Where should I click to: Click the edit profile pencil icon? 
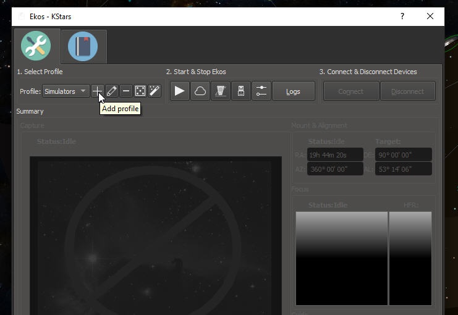(111, 91)
